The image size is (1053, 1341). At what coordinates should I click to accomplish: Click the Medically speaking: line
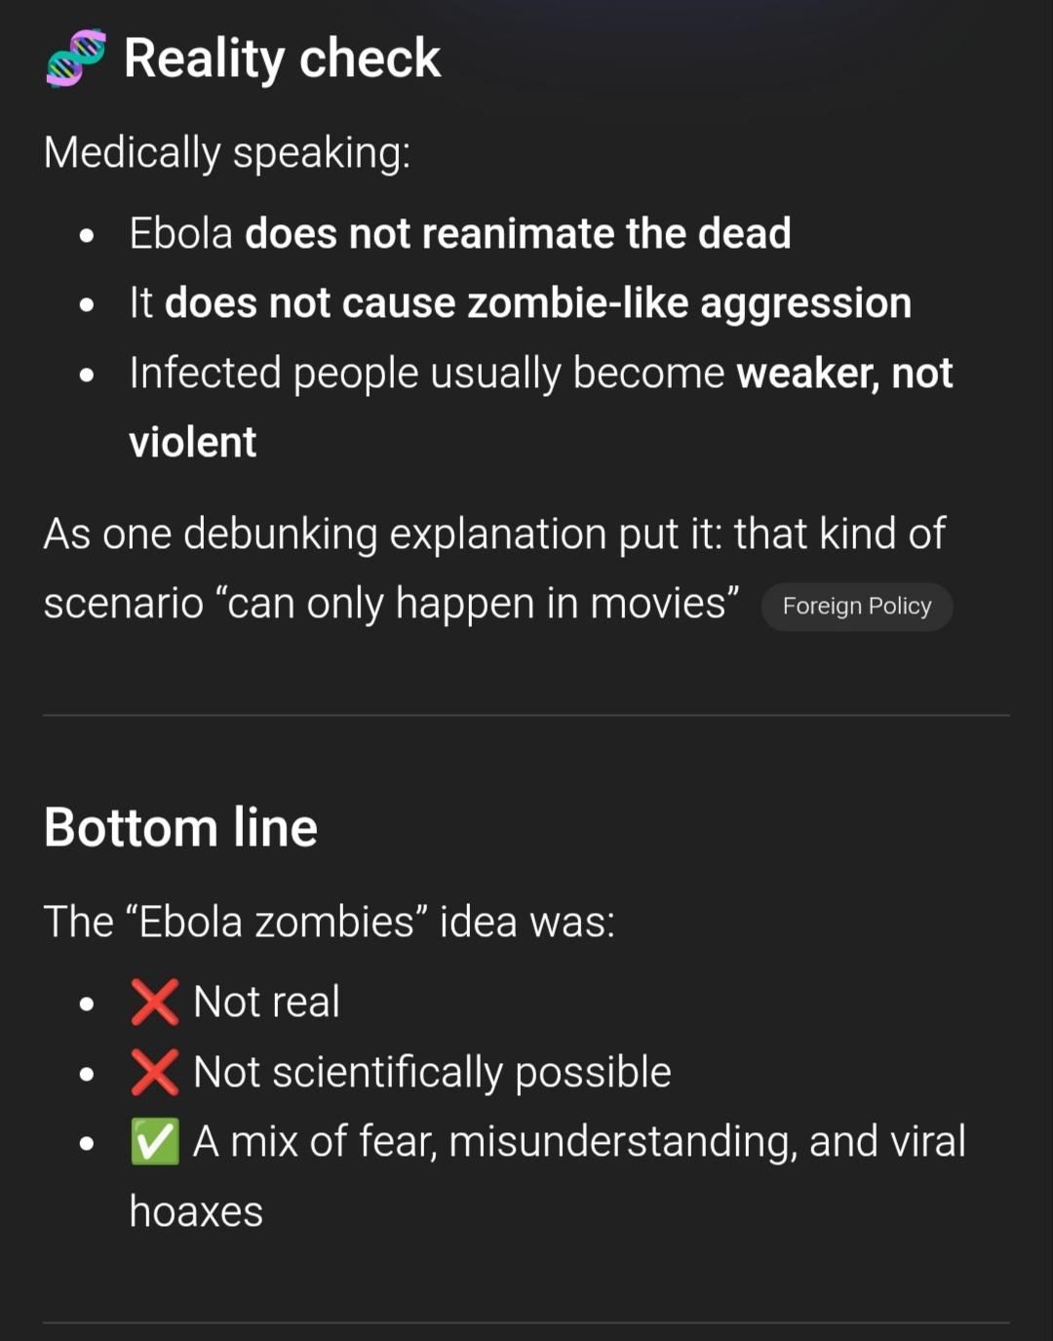click(x=227, y=153)
